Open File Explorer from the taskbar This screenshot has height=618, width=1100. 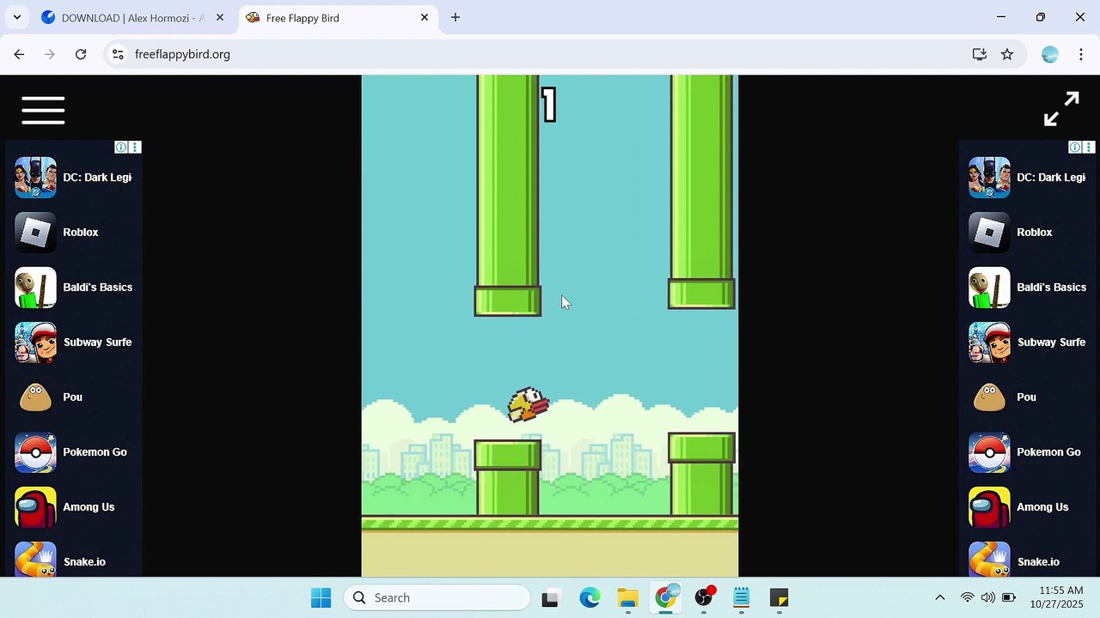click(x=627, y=597)
